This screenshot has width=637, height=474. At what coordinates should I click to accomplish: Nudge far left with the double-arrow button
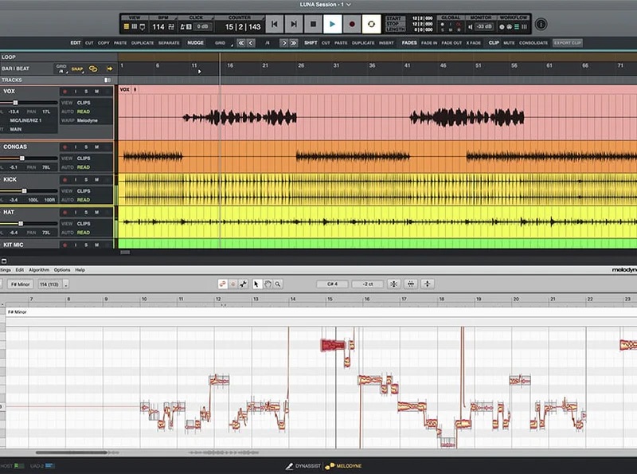pyautogui.click(x=241, y=43)
